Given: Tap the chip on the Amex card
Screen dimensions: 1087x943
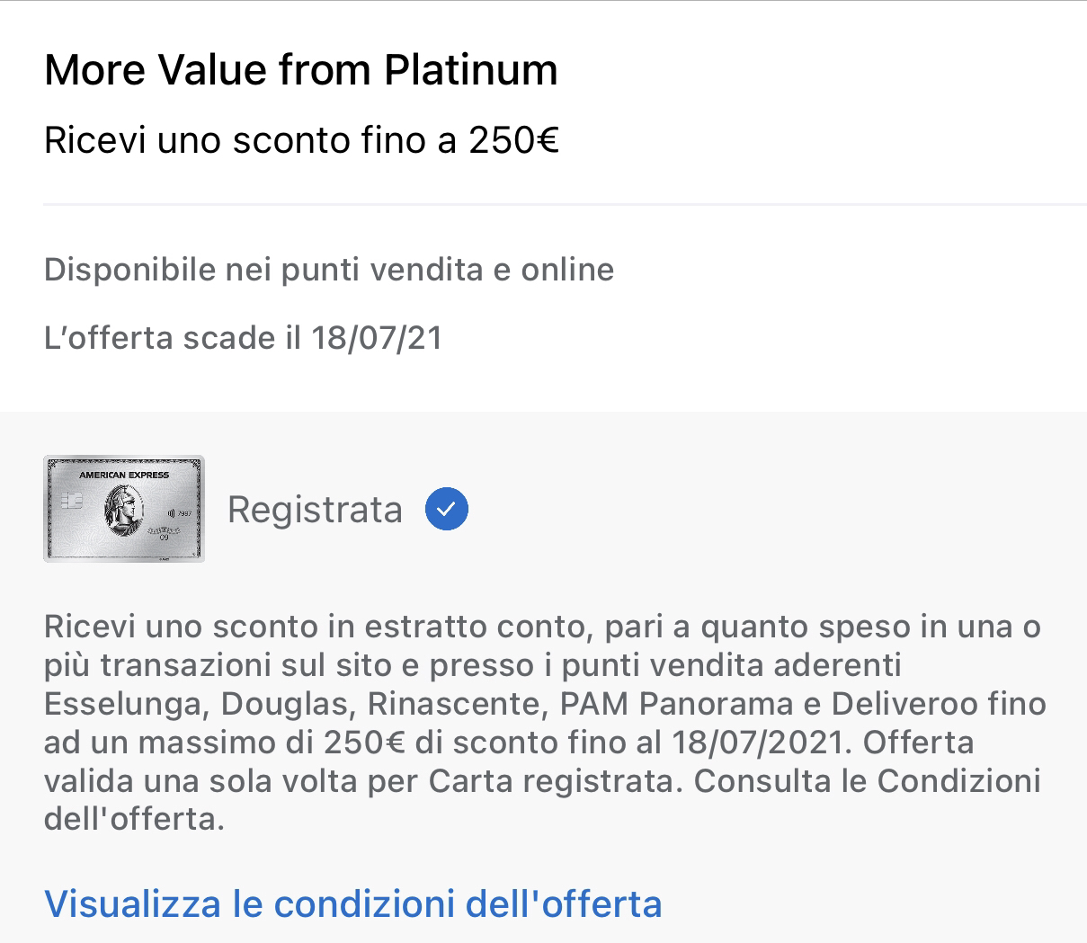Looking at the screenshot, I should click(x=71, y=501).
